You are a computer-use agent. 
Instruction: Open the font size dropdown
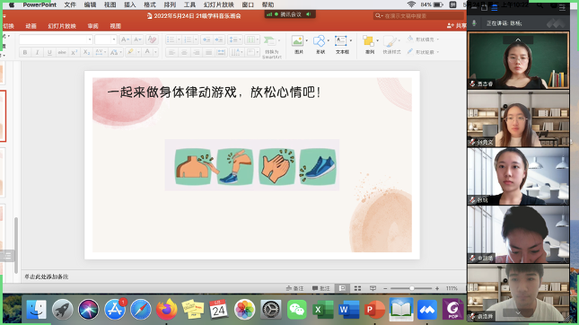coord(114,40)
